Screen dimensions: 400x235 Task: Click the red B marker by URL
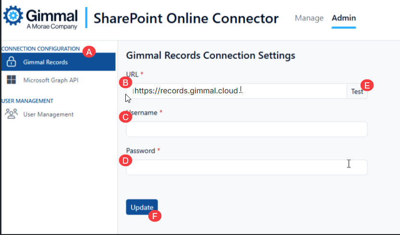tap(125, 82)
